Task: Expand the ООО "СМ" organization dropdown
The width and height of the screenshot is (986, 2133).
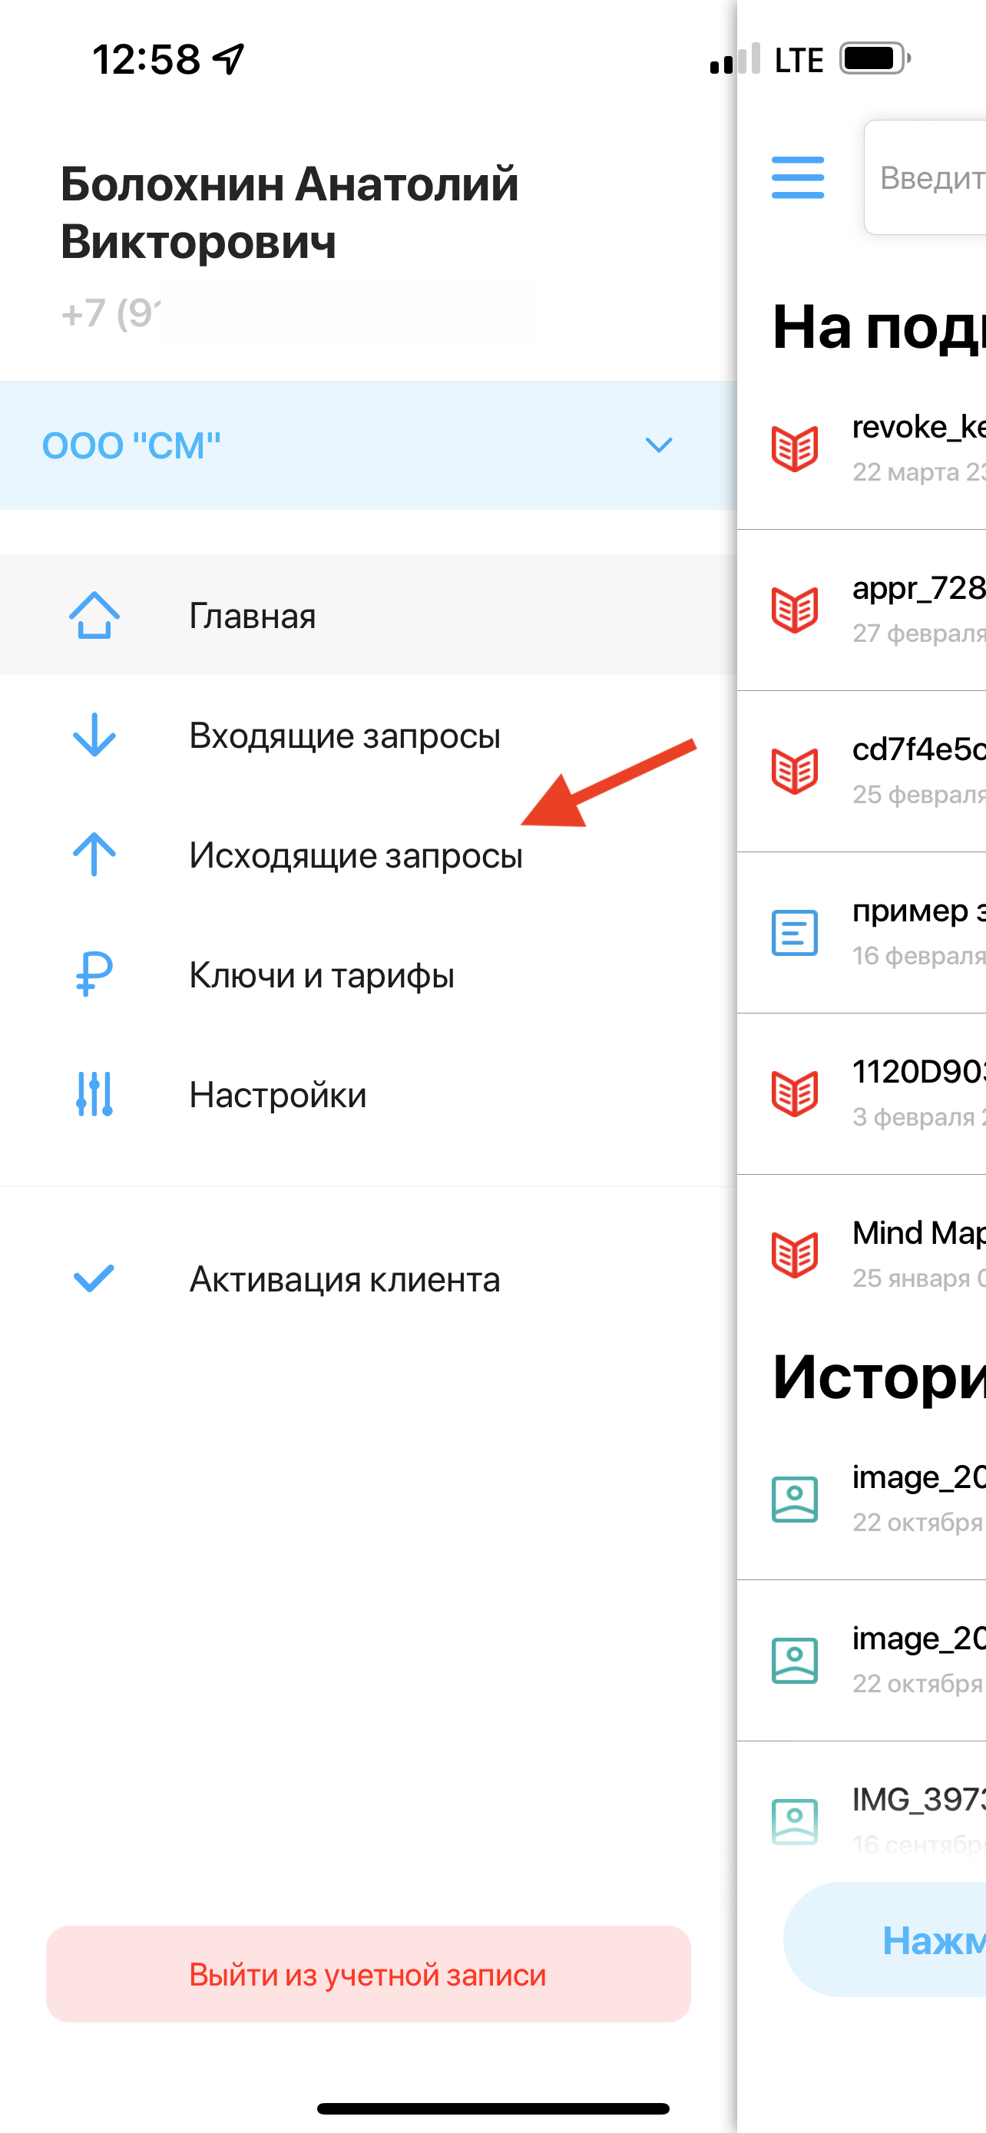Action: pyautogui.click(x=369, y=445)
